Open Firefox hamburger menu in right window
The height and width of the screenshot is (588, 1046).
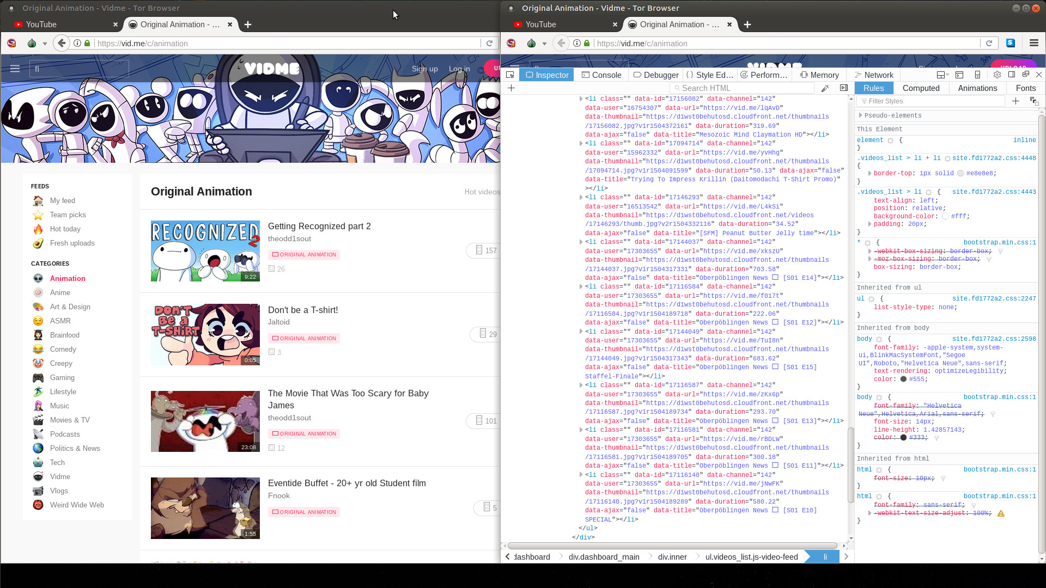click(x=1033, y=44)
